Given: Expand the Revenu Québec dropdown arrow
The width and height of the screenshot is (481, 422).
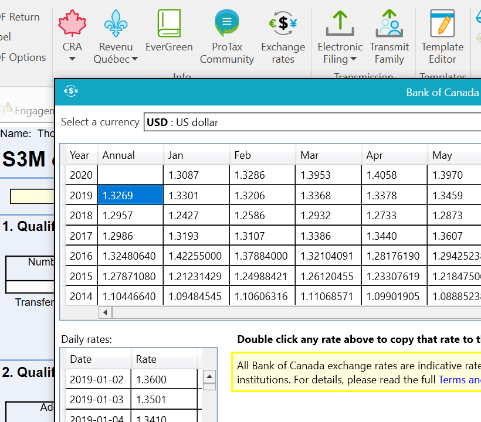Looking at the screenshot, I should tap(135, 59).
